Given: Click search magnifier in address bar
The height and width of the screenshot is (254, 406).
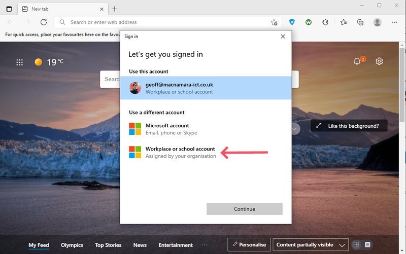Looking at the screenshot, I should click(62, 22).
